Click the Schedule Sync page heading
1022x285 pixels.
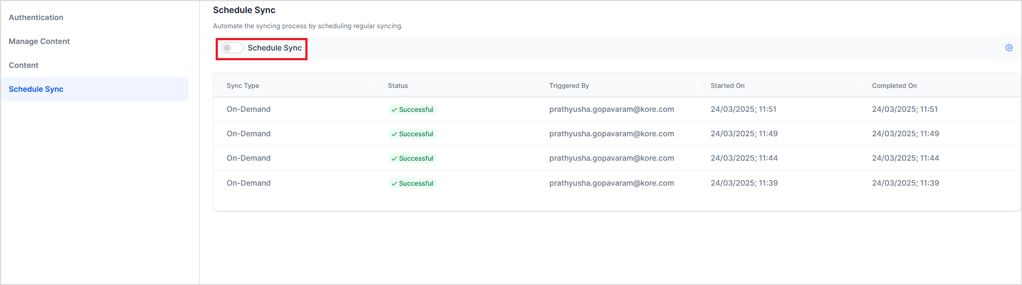point(244,10)
